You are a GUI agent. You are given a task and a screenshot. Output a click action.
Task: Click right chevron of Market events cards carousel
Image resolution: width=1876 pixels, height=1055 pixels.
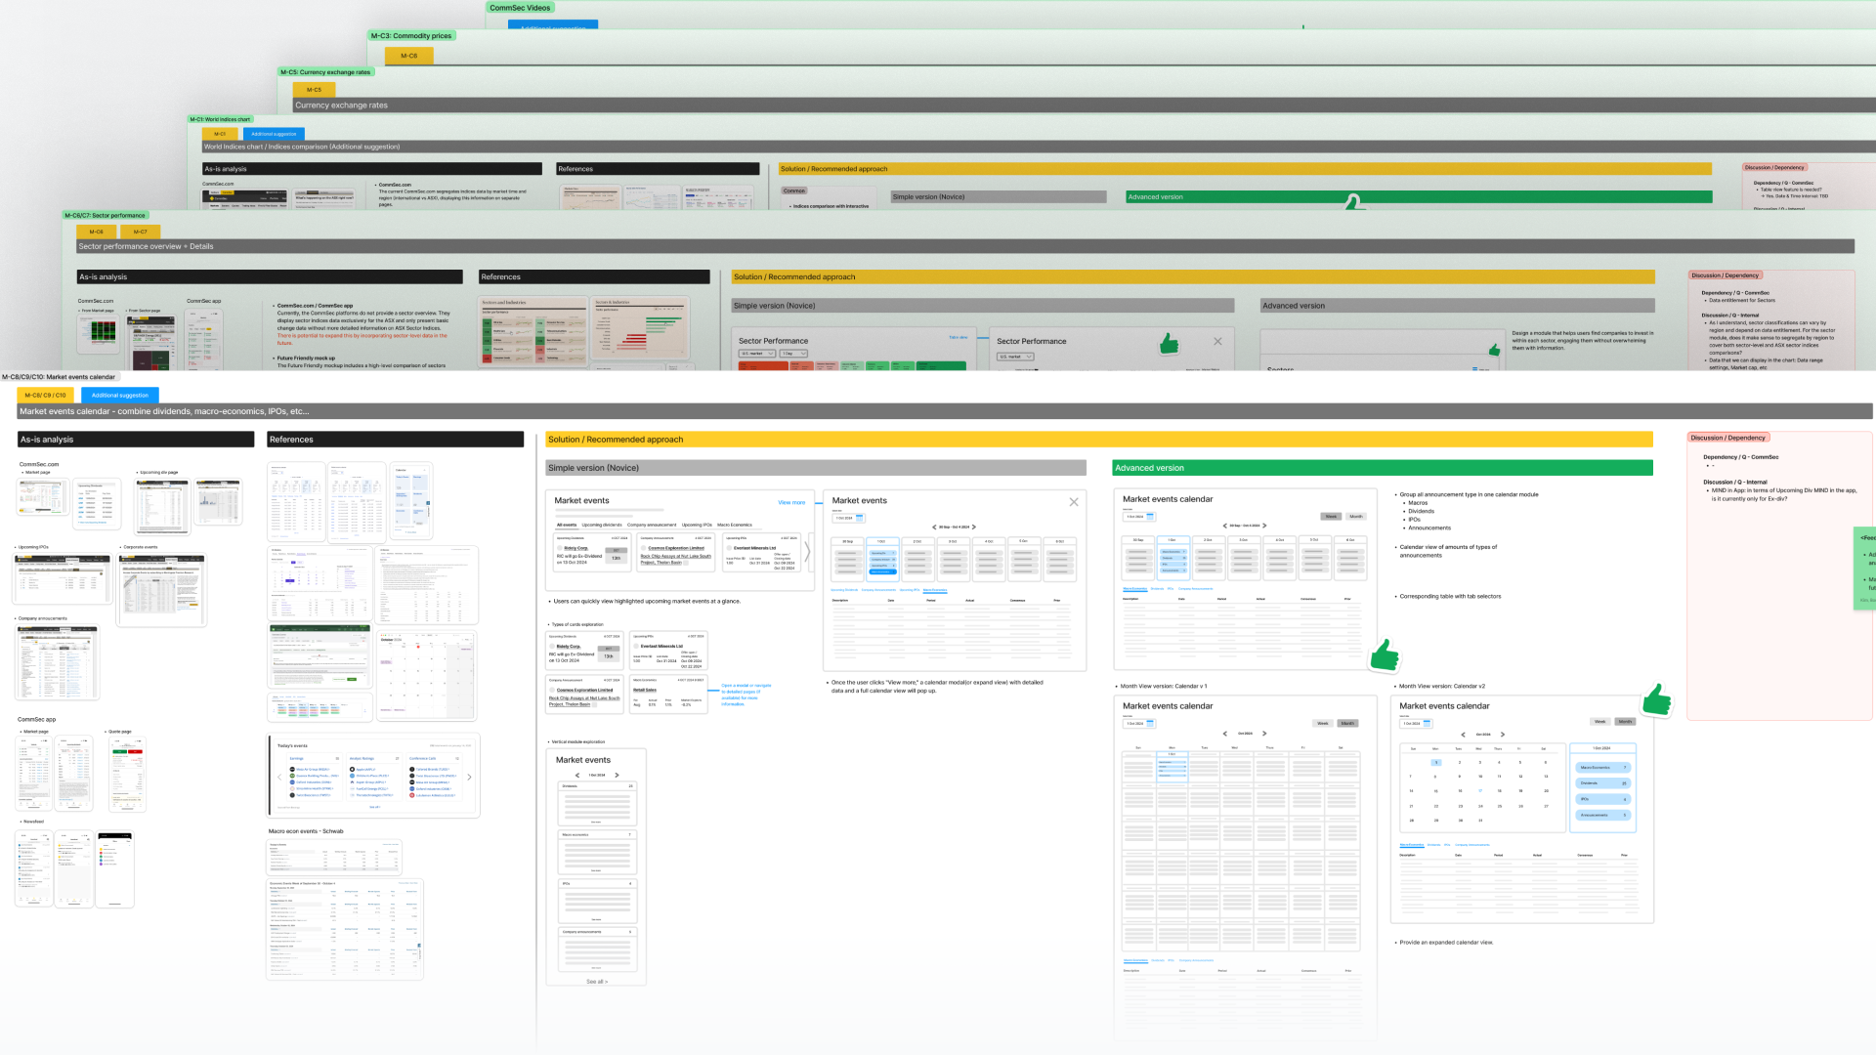(807, 552)
